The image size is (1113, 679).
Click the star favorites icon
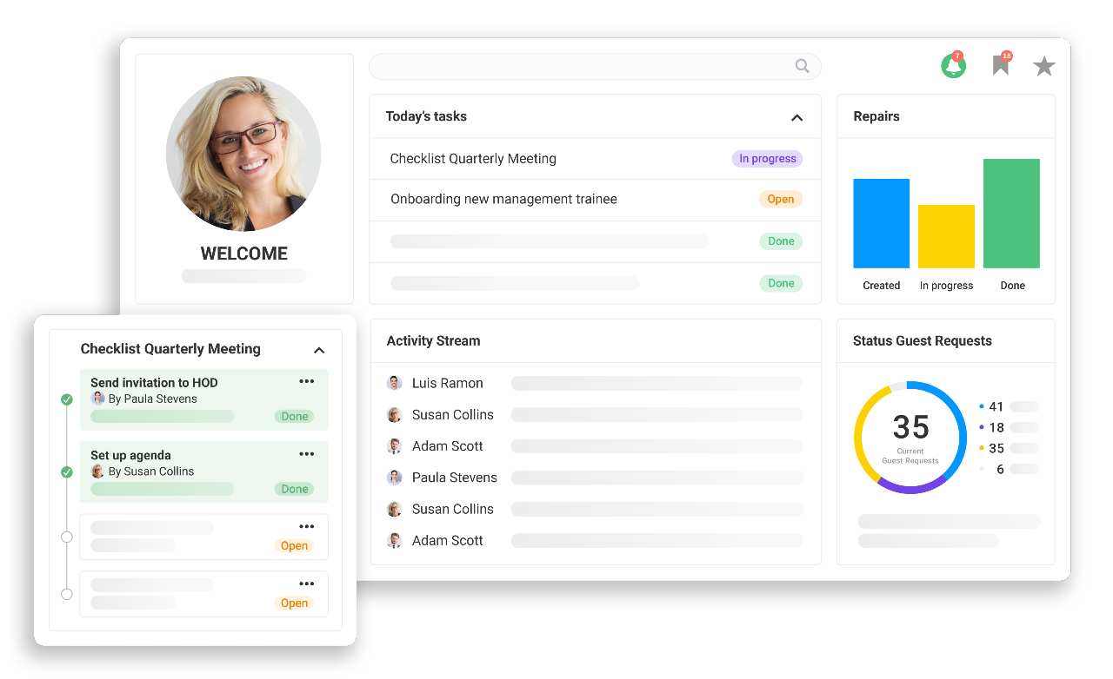[1043, 66]
